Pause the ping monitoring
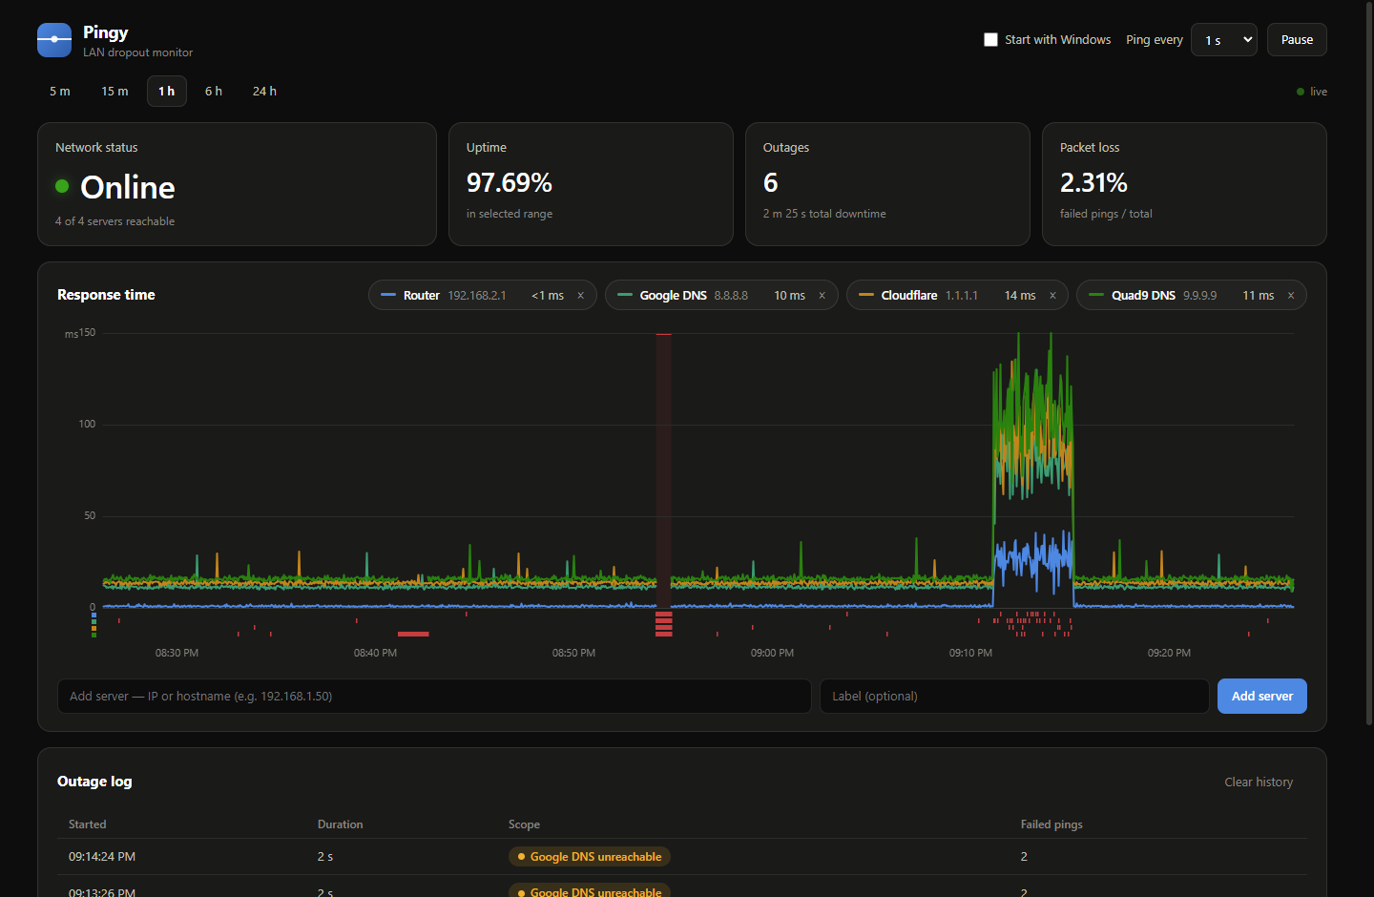The width and height of the screenshot is (1374, 897). [x=1297, y=40]
